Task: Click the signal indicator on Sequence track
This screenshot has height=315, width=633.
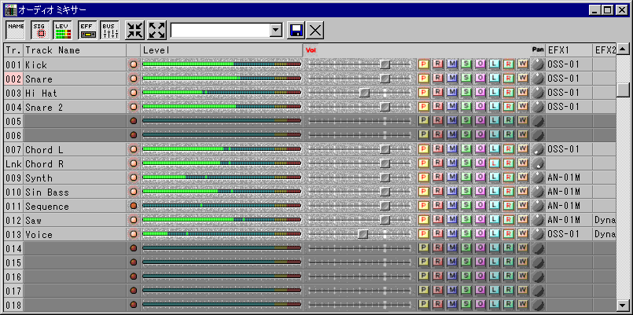Action: pyautogui.click(x=134, y=206)
